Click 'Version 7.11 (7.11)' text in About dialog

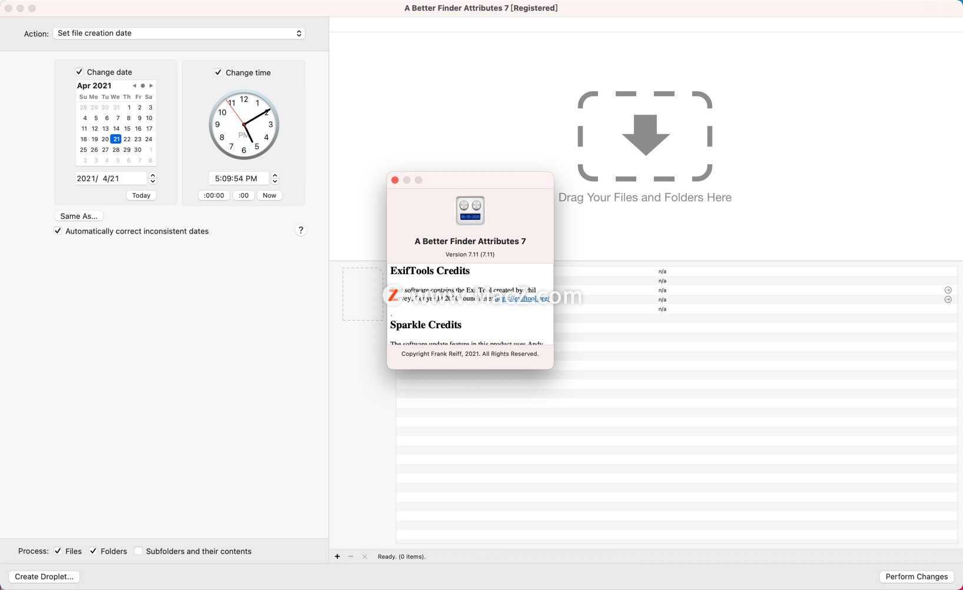(470, 255)
